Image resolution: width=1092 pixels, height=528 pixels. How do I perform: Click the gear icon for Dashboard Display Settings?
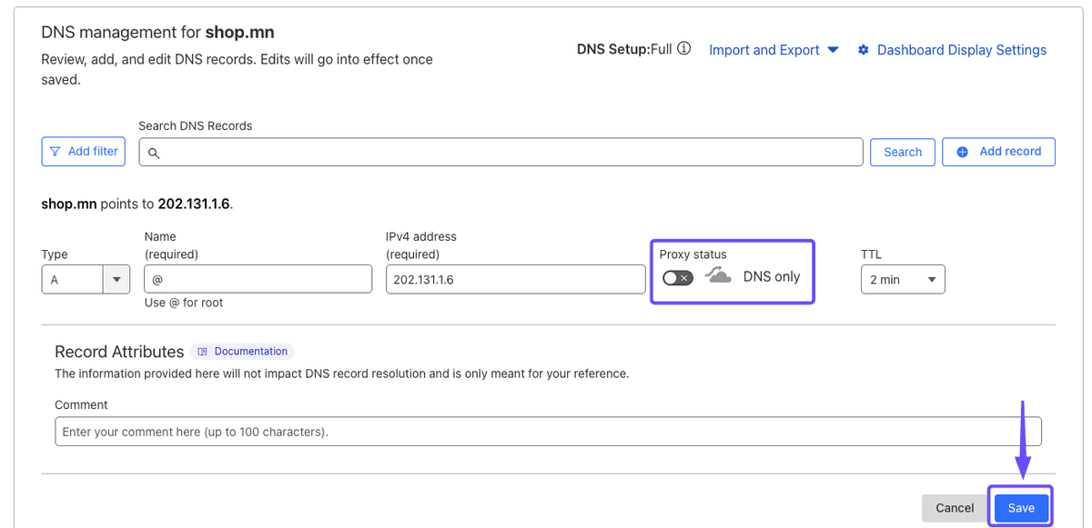pos(864,50)
